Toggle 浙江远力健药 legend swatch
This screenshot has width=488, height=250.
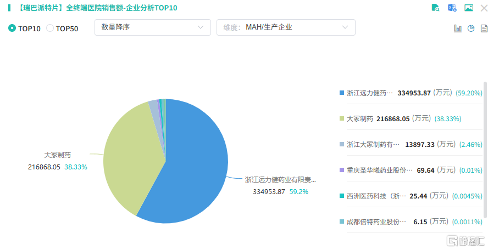pyautogui.click(x=342, y=93)
